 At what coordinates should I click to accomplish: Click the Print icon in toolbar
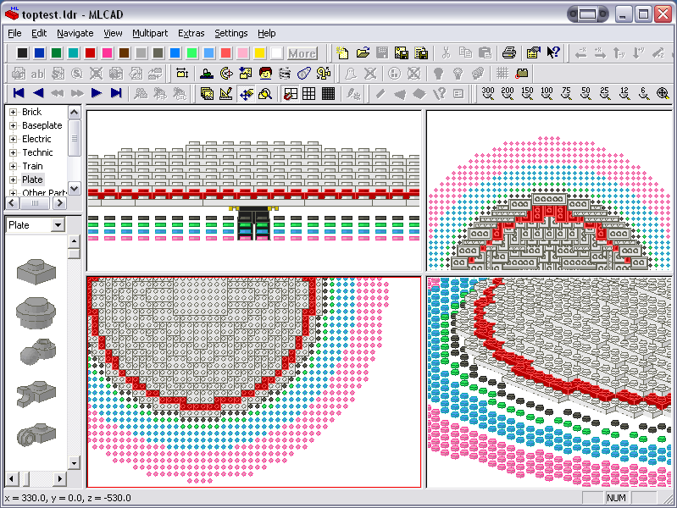tap(508, 53)
